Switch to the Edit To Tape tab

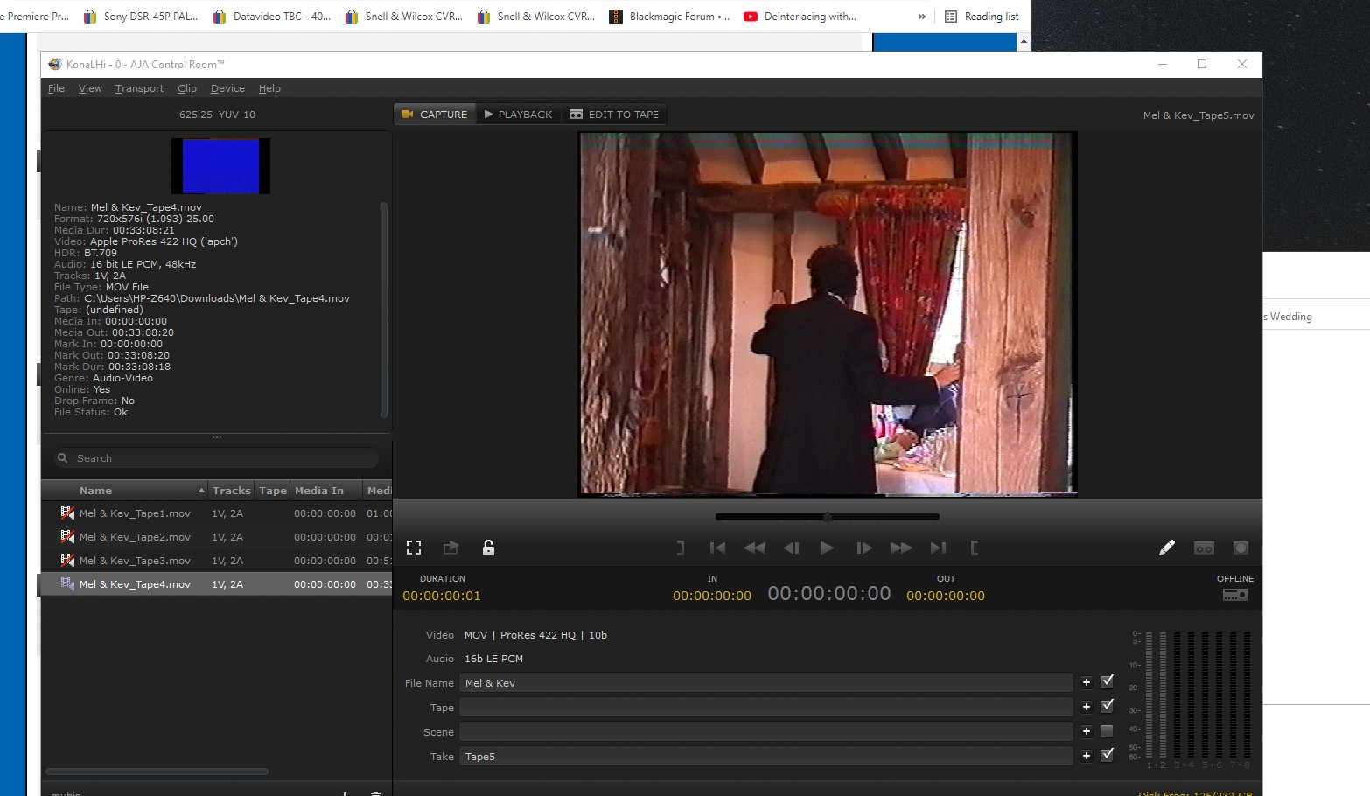pyautogui.click(x=614, y=115)
